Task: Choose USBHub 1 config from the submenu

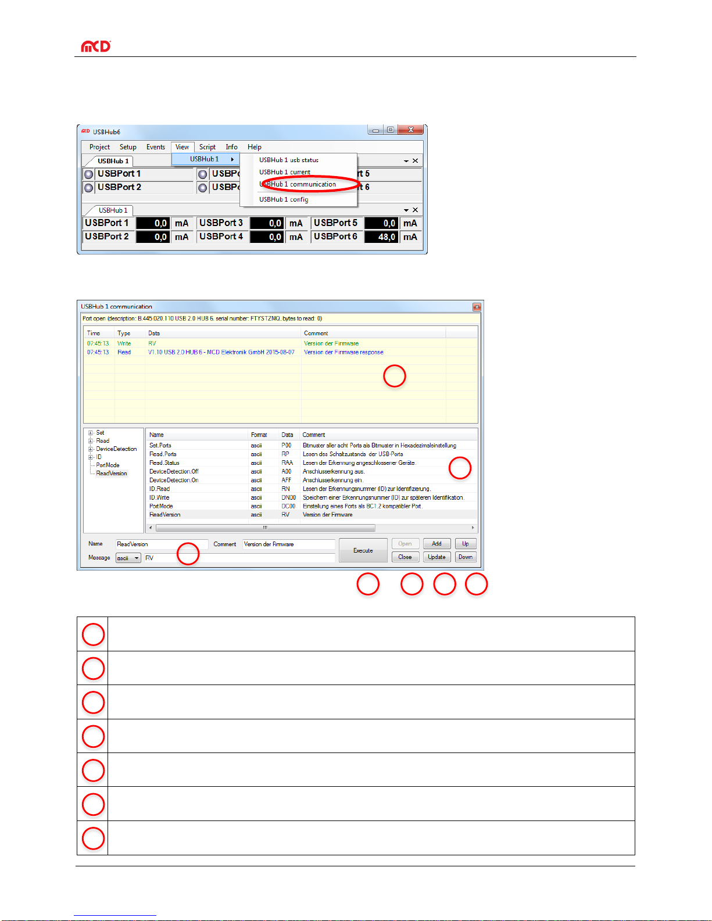Action: coord(284,199)
